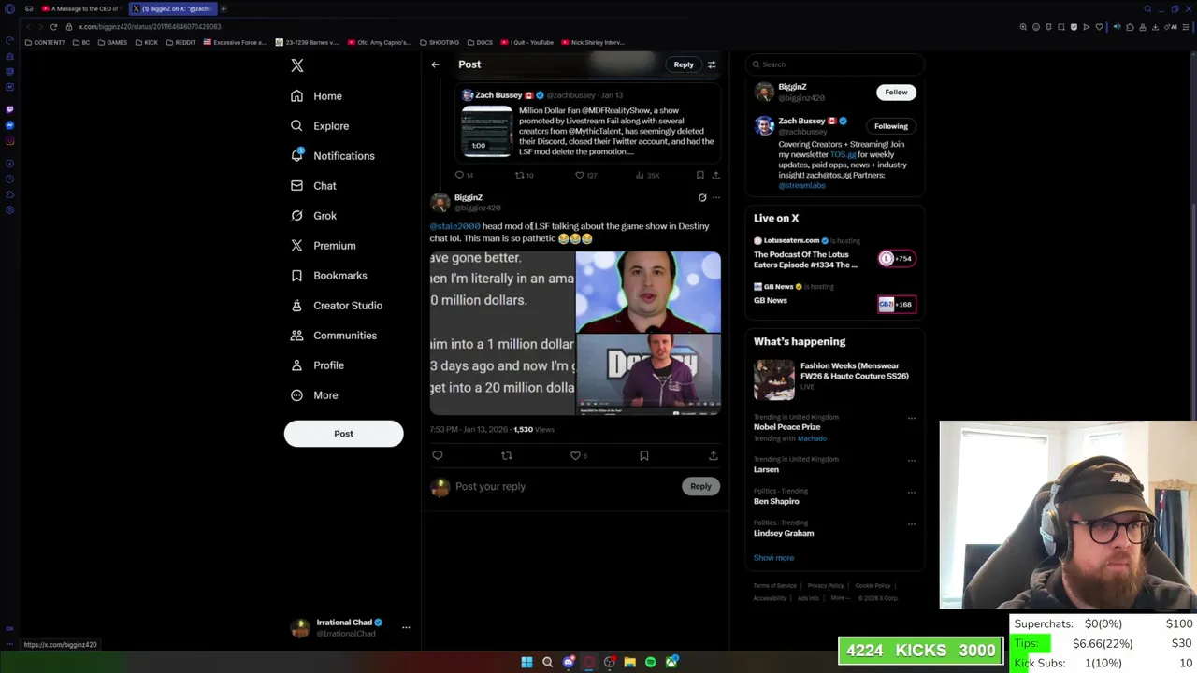1197x673 pixels.
Task: Open the 'I Quit - YouTube' bookmark
Action: click(527, 42)
